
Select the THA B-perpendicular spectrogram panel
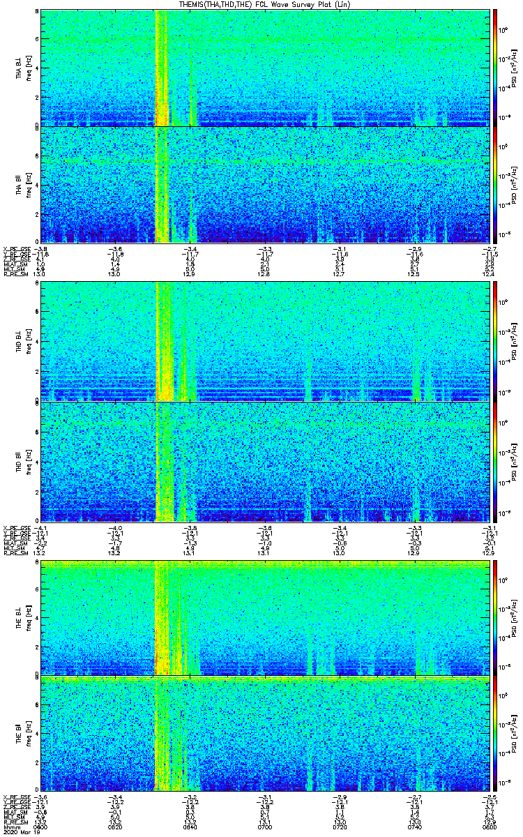(x=264, y=68)
